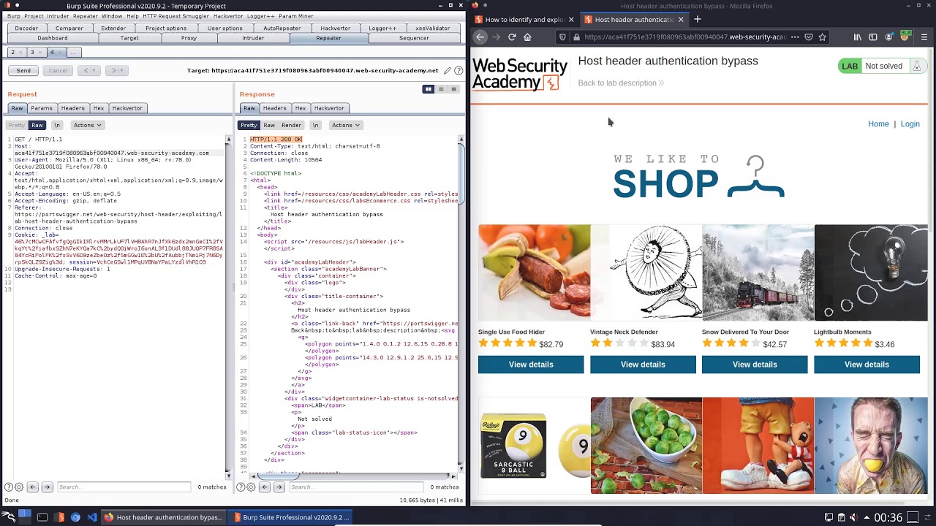936x526 pixels.
Task: Toggle response \n non-printable characters
Action: (315, 125)
